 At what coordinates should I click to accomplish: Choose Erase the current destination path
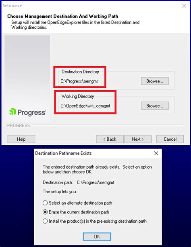[x=45, y=212]
